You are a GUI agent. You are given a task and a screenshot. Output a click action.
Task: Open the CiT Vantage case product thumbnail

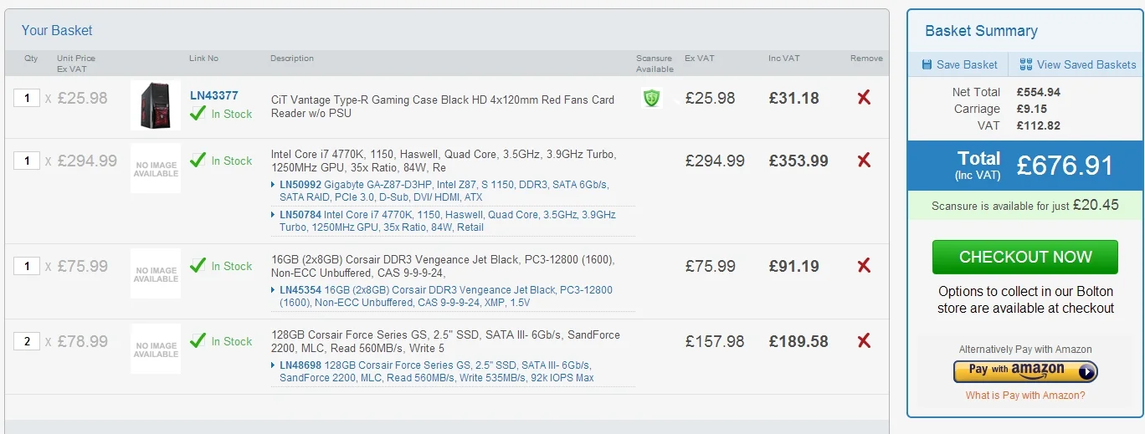(x=156, y=105)
